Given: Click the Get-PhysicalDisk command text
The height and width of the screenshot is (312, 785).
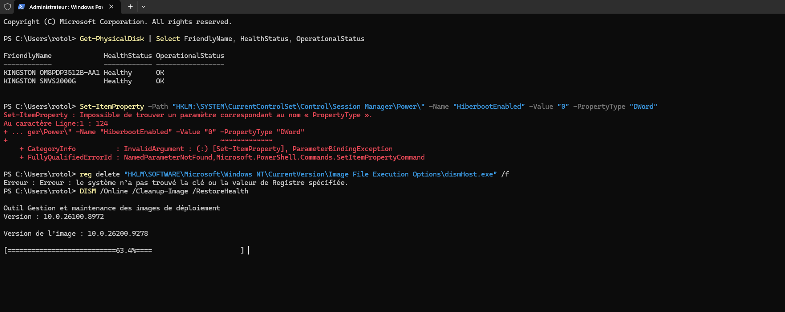Looking at the screenshot, I should tap(112, 39).
